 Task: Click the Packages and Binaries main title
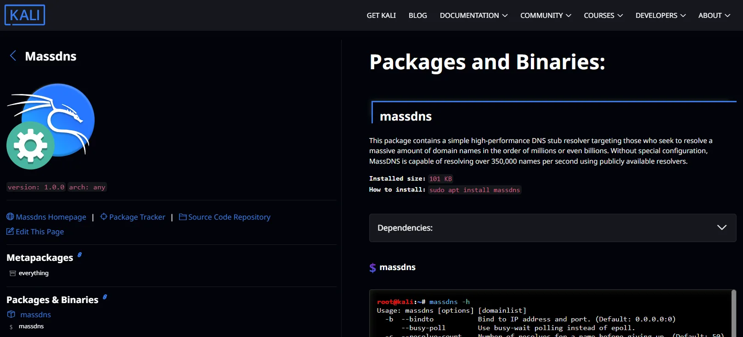pos(487,62)
